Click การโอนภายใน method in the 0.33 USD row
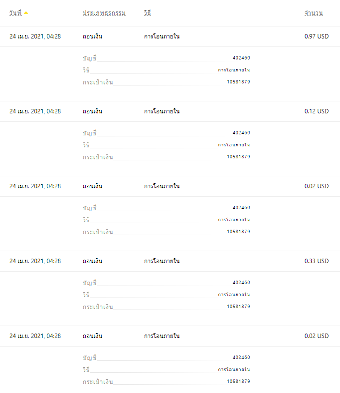340x393 pixels. 162,261
